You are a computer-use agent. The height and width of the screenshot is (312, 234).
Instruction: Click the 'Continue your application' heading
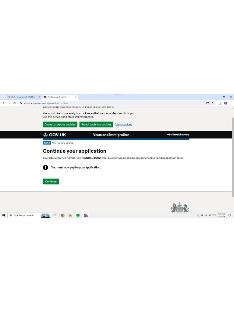pos(74,151)
